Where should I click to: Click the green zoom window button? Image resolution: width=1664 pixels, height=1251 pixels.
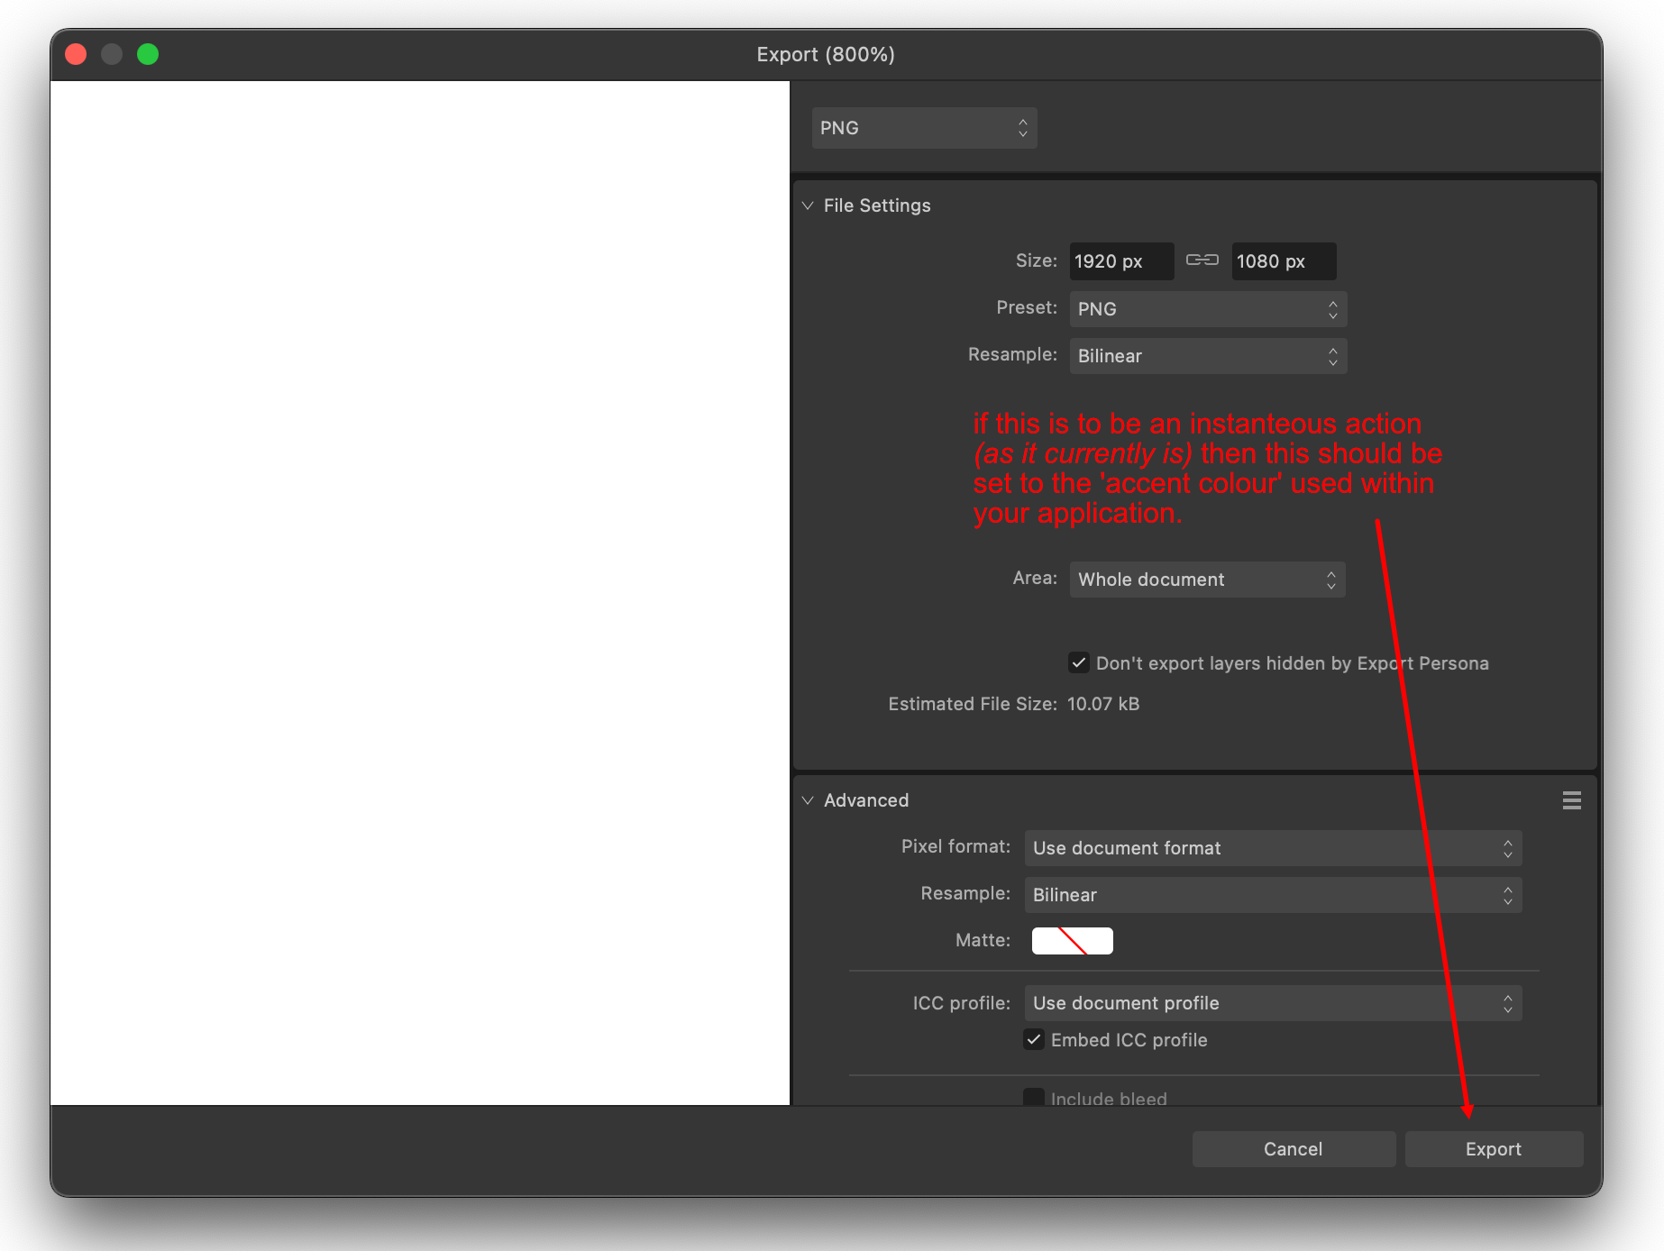pyautogui.click(x=148, y=54)
